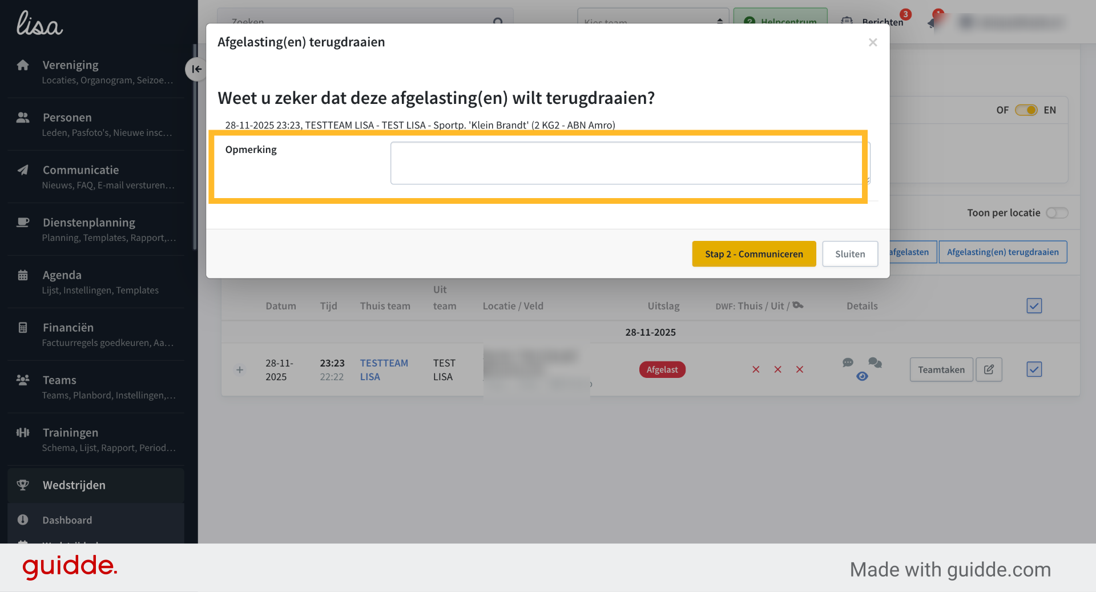Click the Afgelast status badge
This screenshot has height=592, width=1096.
pyautogui.click(x=662, y=370)
